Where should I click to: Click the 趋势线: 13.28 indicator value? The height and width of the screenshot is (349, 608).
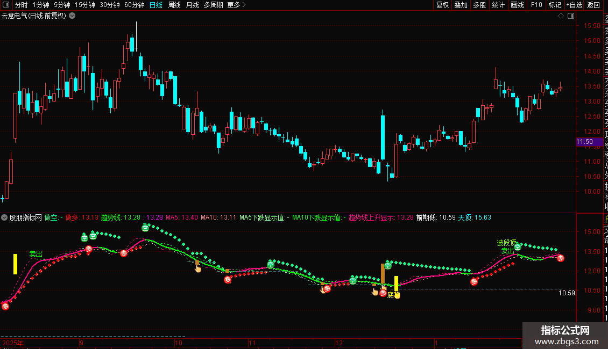pos(121,217)
